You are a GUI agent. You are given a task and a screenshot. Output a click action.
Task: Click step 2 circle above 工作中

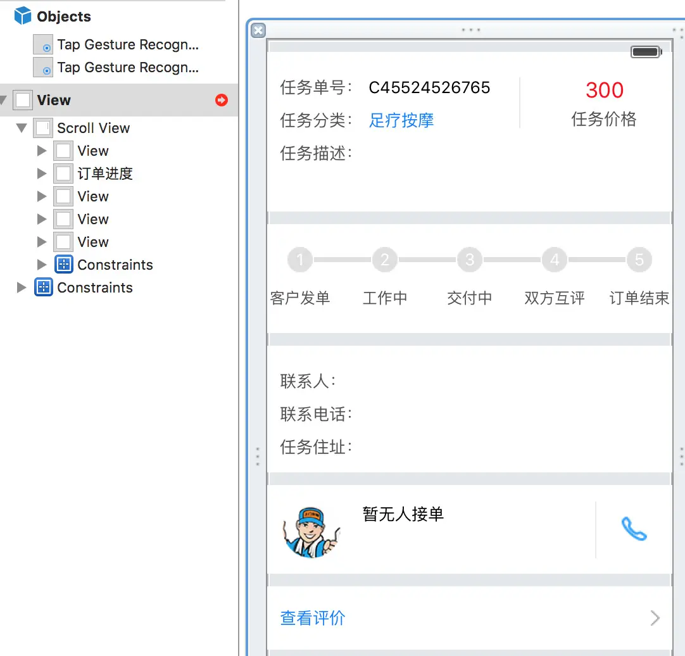click(385, 260)
